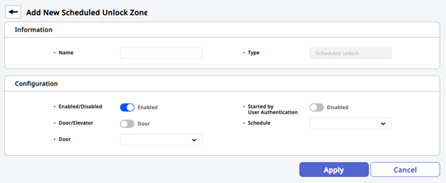Click the Enabled status text beside toggle
The image size is (446, 183).
pyautogui.click(x=148, y=107)
